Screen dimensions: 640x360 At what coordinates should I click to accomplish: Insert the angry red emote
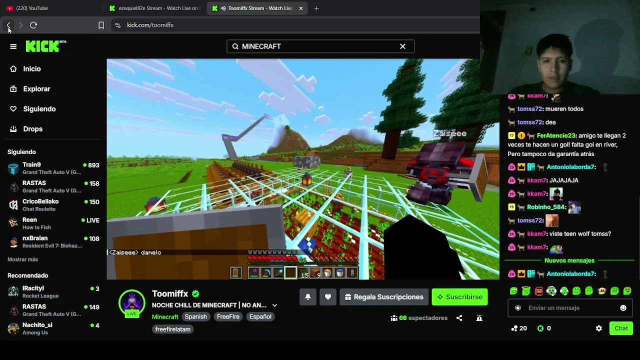pyautogui.click(x=538, y=291)
